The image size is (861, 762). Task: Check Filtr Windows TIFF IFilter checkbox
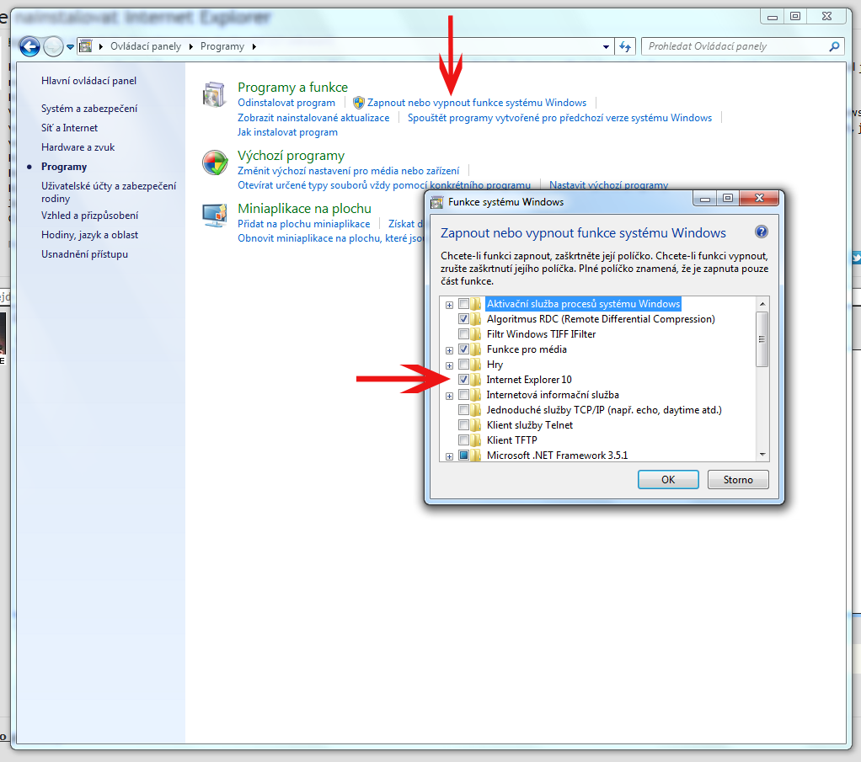[463, 333]
